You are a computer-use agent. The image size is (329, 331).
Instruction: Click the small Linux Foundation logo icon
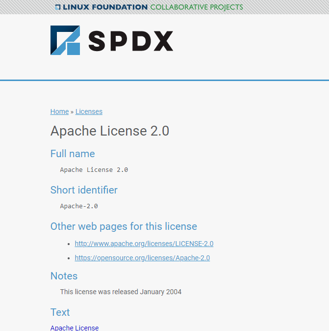58,7
